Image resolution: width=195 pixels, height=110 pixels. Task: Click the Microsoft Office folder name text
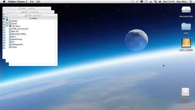point(19,34)
